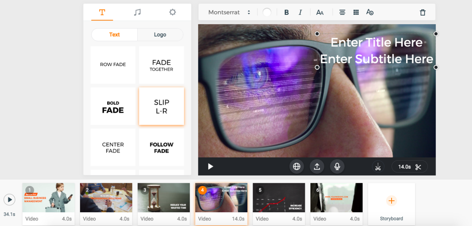Viewport: 472px width, 226px height.
Task: Open the text style effects icon
Action: (370, 12)
